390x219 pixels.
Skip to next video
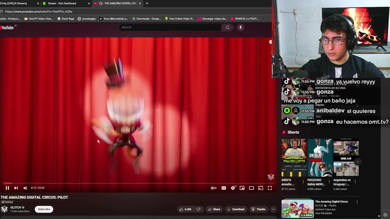tap(16, 188)
